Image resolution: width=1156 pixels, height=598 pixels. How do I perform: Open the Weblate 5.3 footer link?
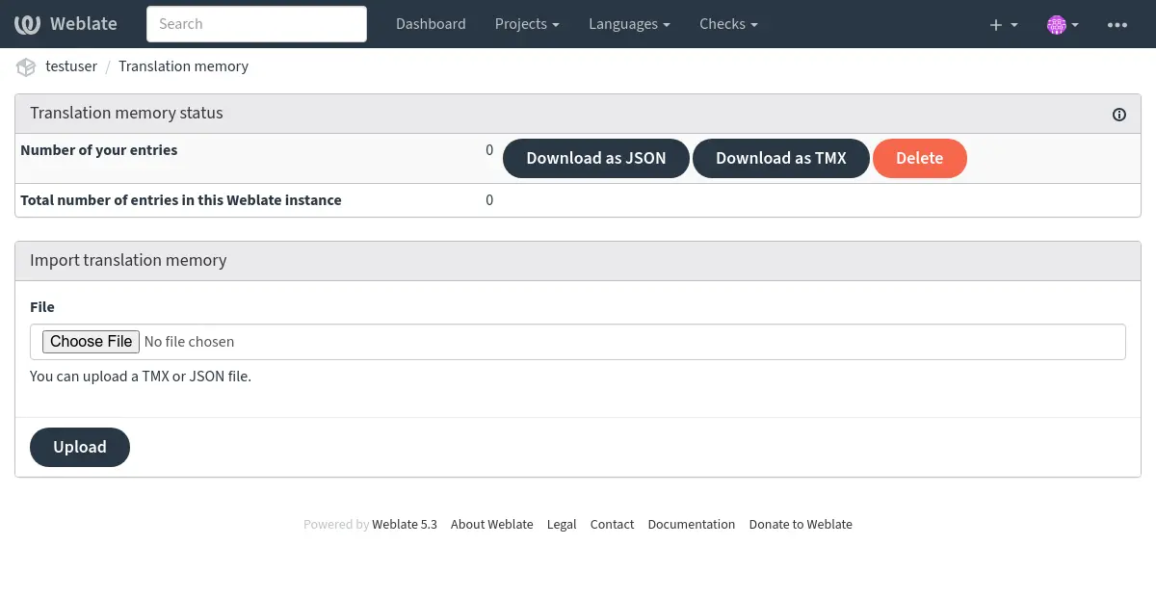(x=405, y=525)
